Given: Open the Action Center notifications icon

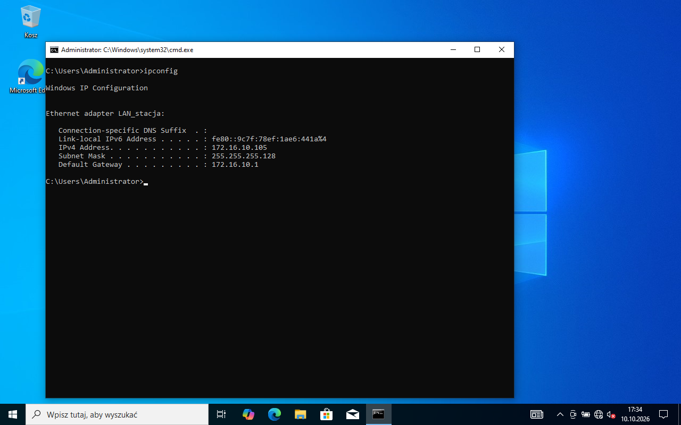Looking at the screenshot, I should [x=663, y=414].
